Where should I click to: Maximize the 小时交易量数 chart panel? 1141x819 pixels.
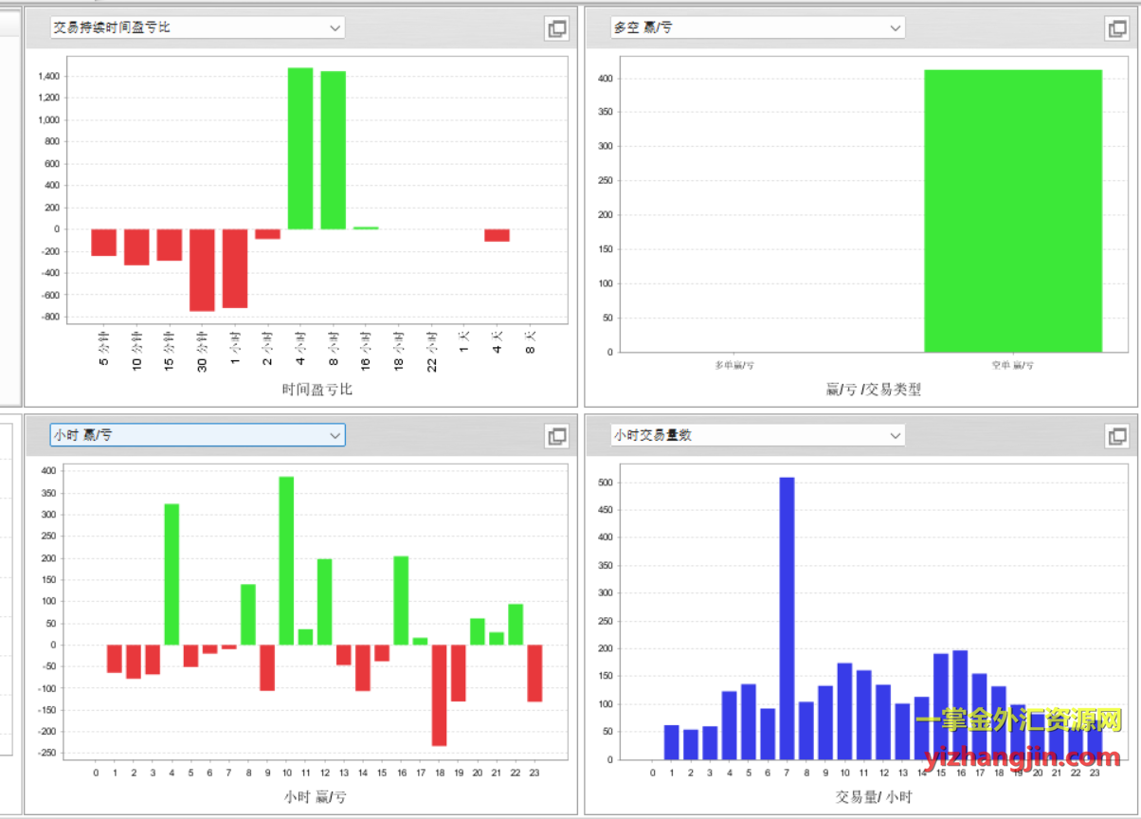click(x=1117, y=436)
